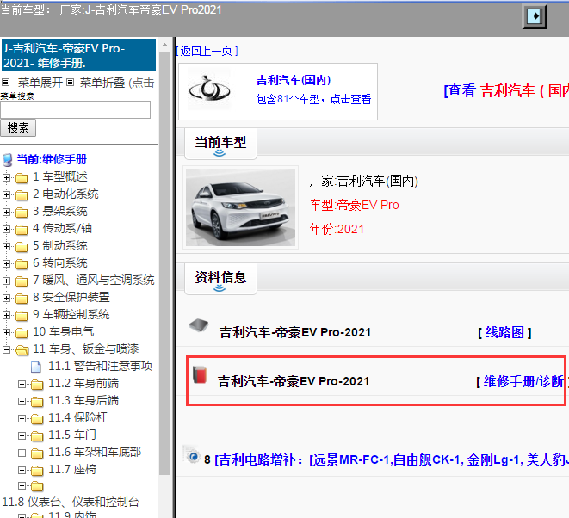This screenshot has height=518, width=569.
Task: Click the 当前:维修手册 computer icon
Action: tap(7, 159)
